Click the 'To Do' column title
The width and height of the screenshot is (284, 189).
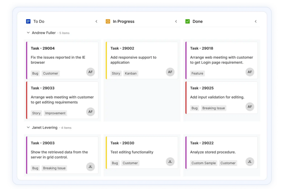point(39,22)
